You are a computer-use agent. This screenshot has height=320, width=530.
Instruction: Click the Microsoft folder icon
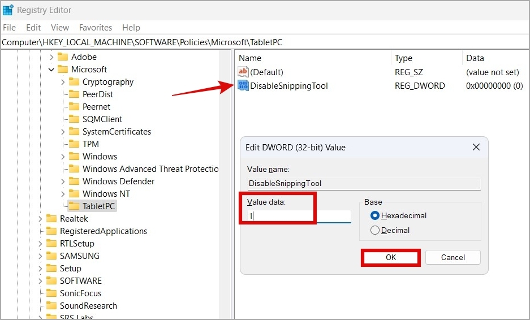[63, 70]
